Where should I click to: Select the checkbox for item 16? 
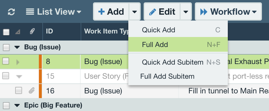tap(18, 91)
